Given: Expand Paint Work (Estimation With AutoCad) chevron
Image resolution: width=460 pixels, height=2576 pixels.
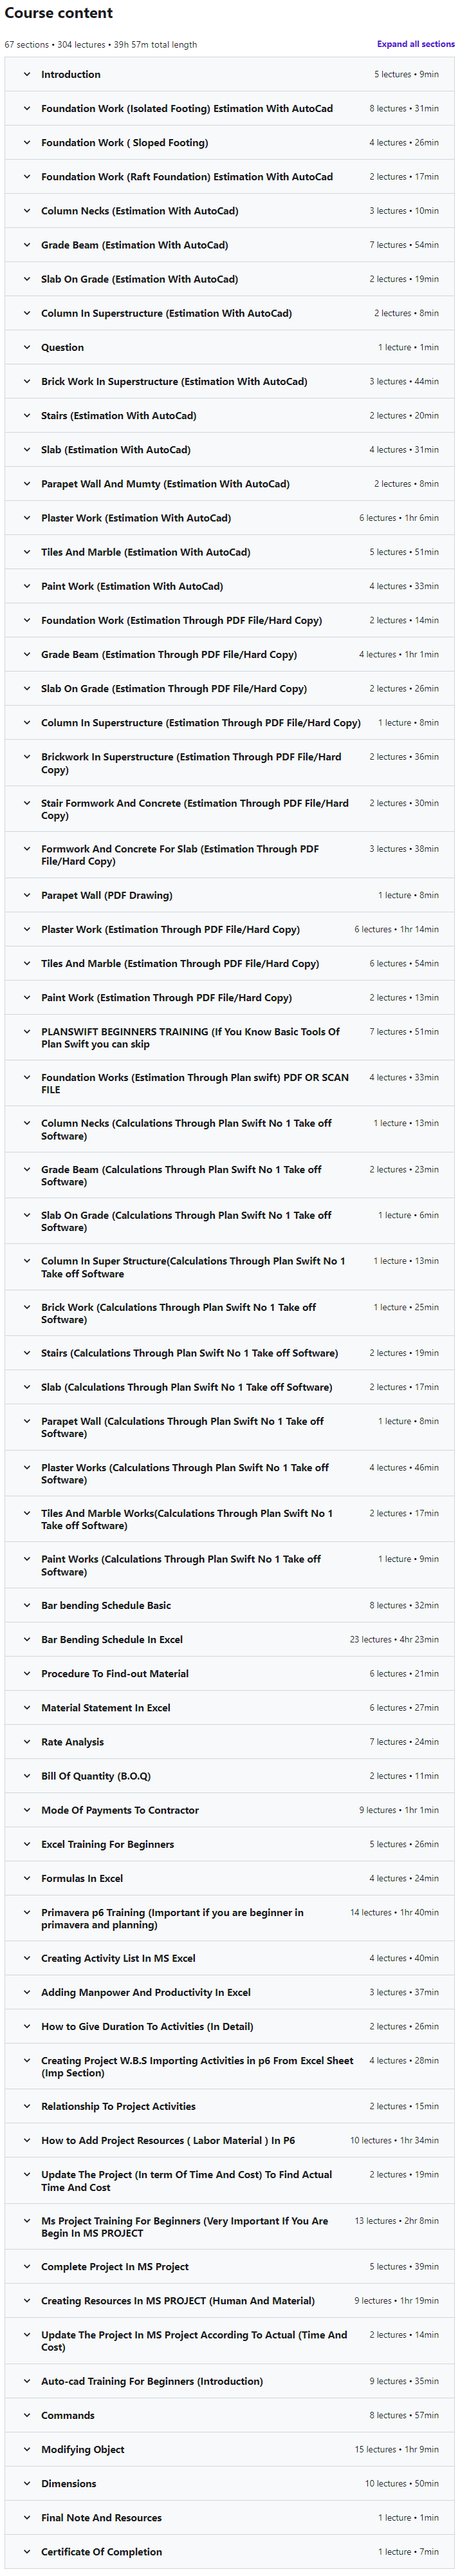Looking at the screenshot, I should point(27,586).
